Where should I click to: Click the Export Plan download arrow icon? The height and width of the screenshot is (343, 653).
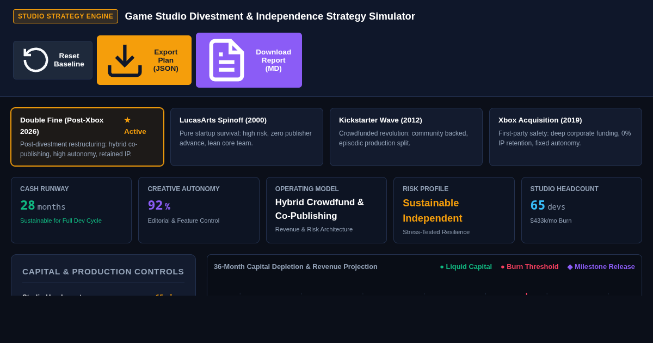(125, 60)
